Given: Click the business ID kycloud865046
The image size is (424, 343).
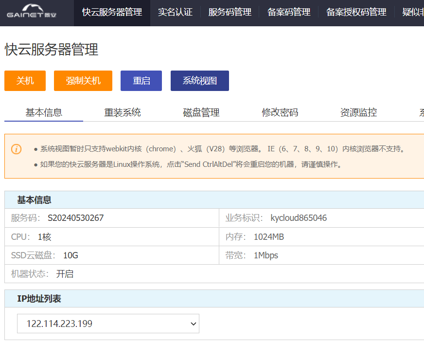Looking at the screenshot, I should pos(299,218).
